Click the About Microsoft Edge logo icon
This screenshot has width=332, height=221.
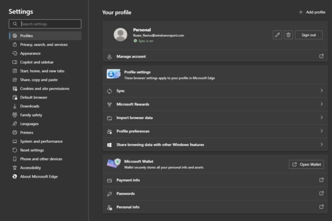click(x=15, y=177)
